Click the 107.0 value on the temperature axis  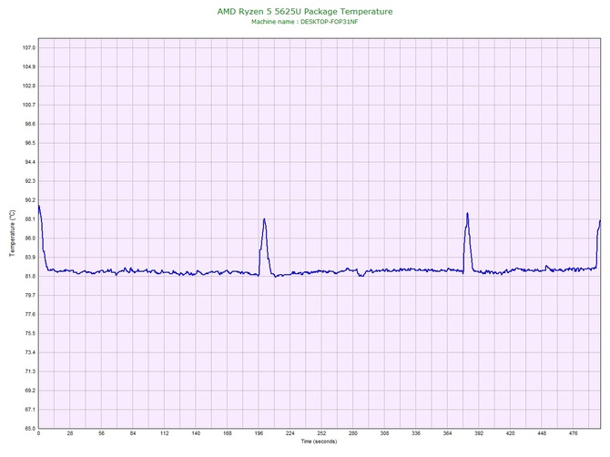29,48
